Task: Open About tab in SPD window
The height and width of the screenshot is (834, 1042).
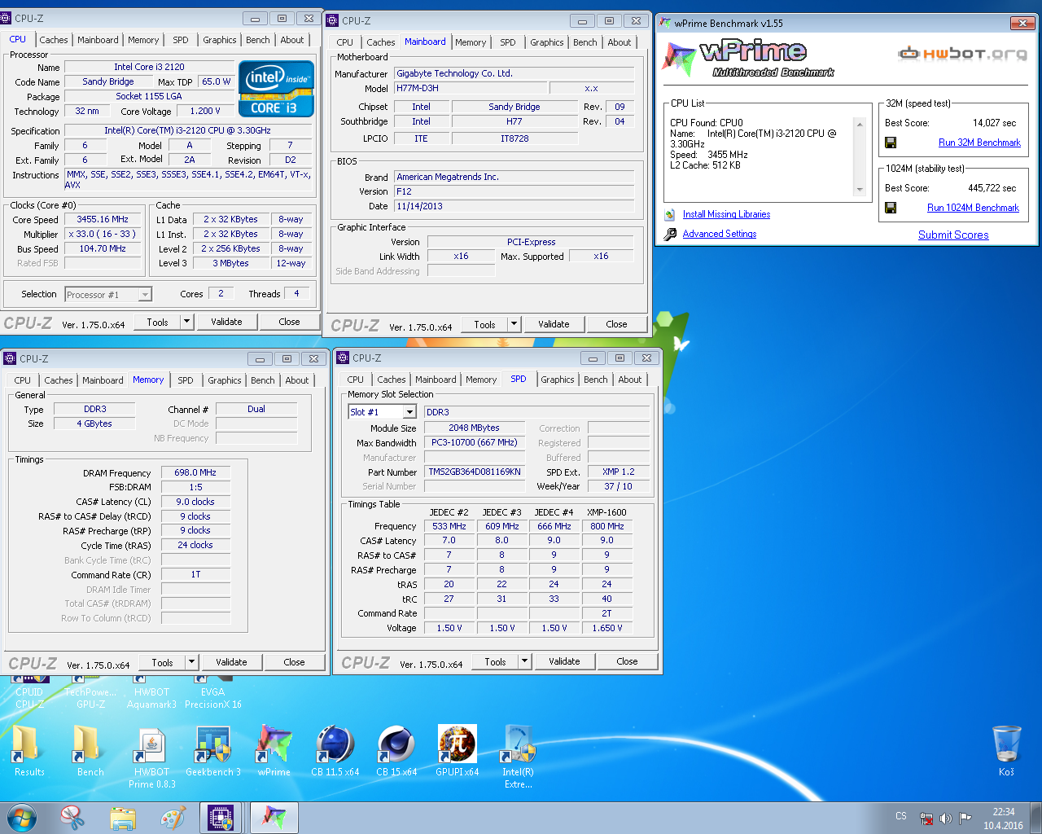Action: (630, 380)
